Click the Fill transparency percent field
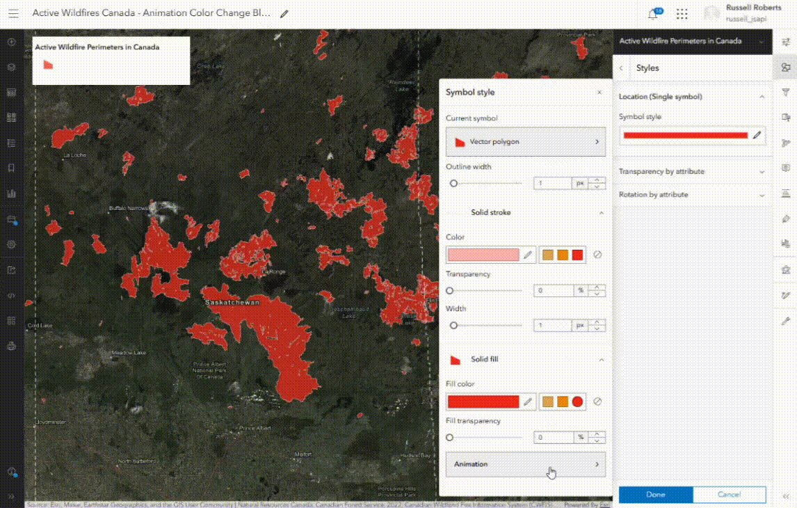The width and height of the screenshot is (797, 508). (x=553, y=437)
